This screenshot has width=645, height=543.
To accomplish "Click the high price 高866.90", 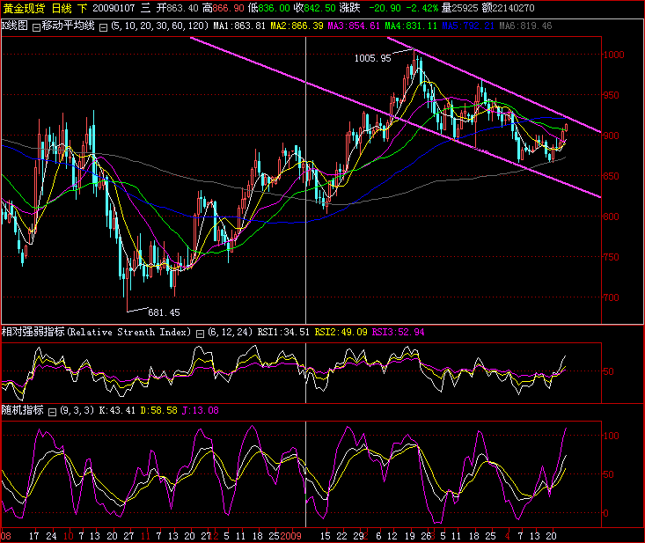I will 223,8.
